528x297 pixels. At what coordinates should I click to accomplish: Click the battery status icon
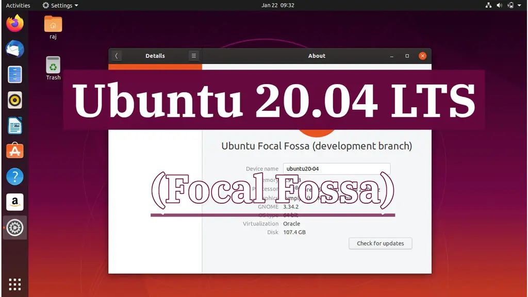pos(510,5)
